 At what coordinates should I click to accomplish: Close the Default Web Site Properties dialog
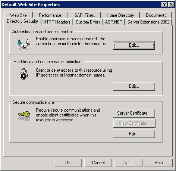[x=171, y=4]
